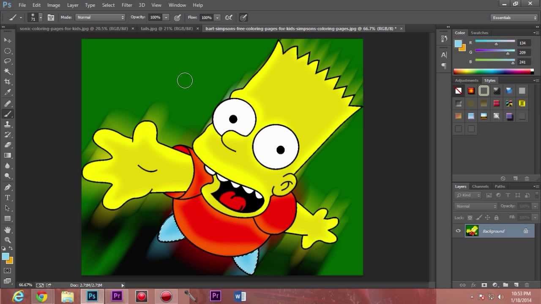Open the Layer menu

click(73, 5)
